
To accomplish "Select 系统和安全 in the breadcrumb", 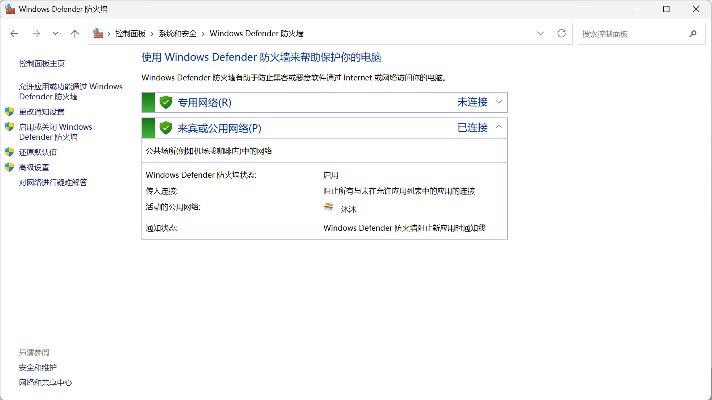I will point(178,34).
